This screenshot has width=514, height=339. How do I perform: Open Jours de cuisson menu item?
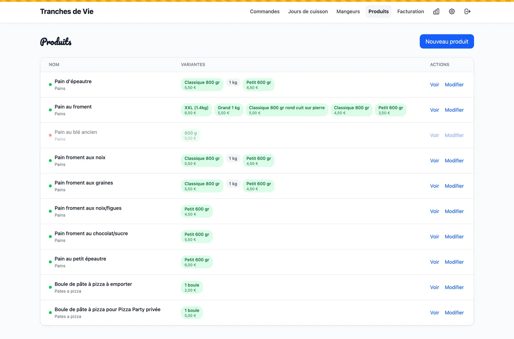click(x=308, y=12)
